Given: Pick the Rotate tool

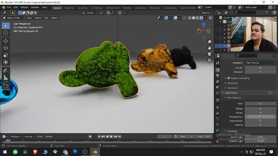Looking at the screenshot, I should (x=6, y=48).
